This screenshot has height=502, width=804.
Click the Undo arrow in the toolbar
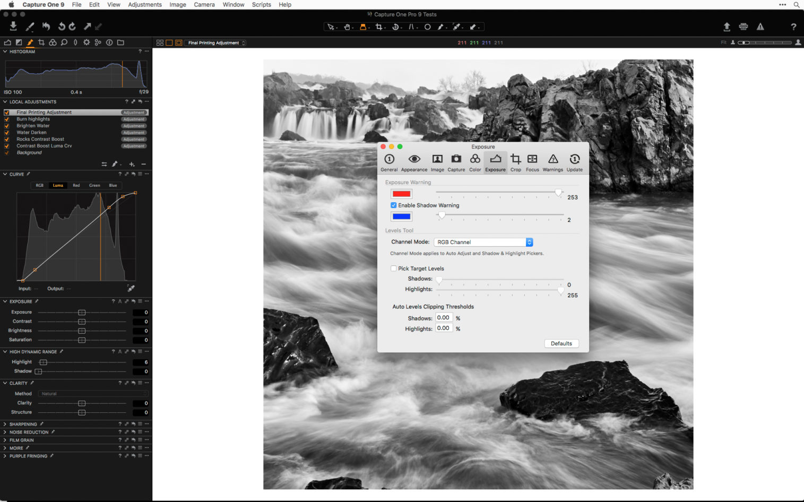pos(47,26)
